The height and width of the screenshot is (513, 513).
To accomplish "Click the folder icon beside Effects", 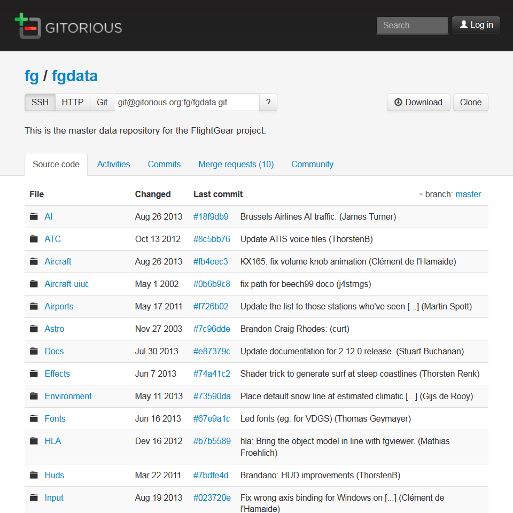I will click(34, 374).
